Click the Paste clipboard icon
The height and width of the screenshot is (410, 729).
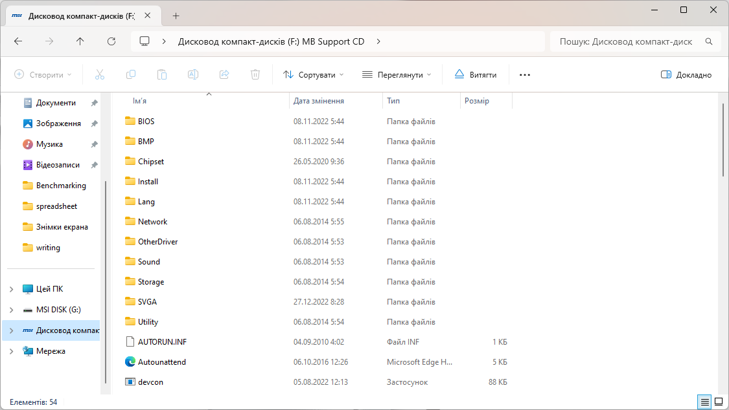coord(162,74)
